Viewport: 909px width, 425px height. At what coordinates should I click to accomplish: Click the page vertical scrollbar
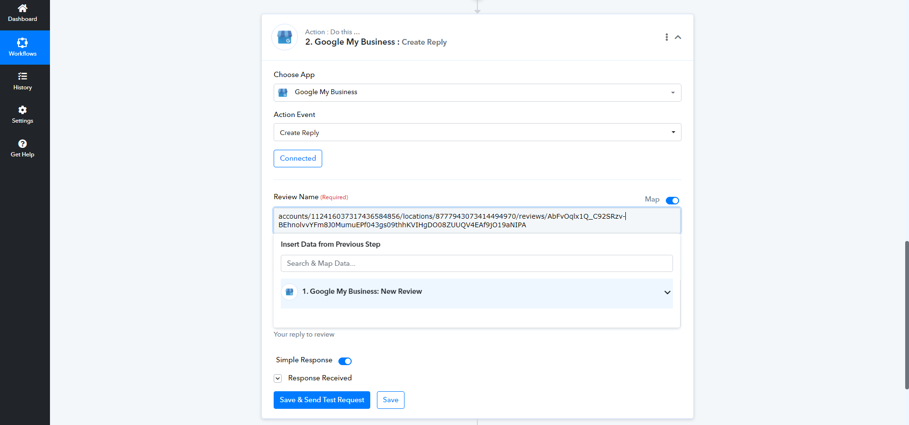[907, 315]
